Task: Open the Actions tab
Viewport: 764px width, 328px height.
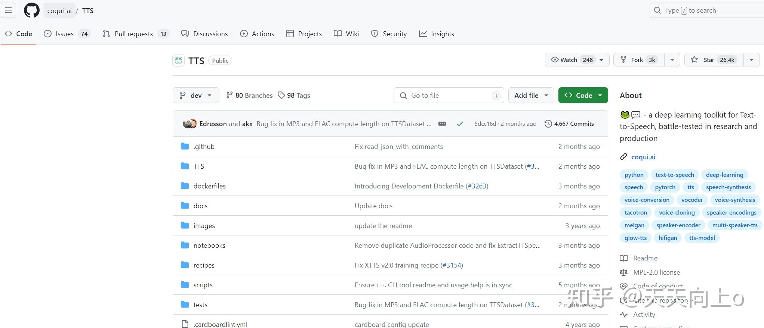Action: click(257, 34)
